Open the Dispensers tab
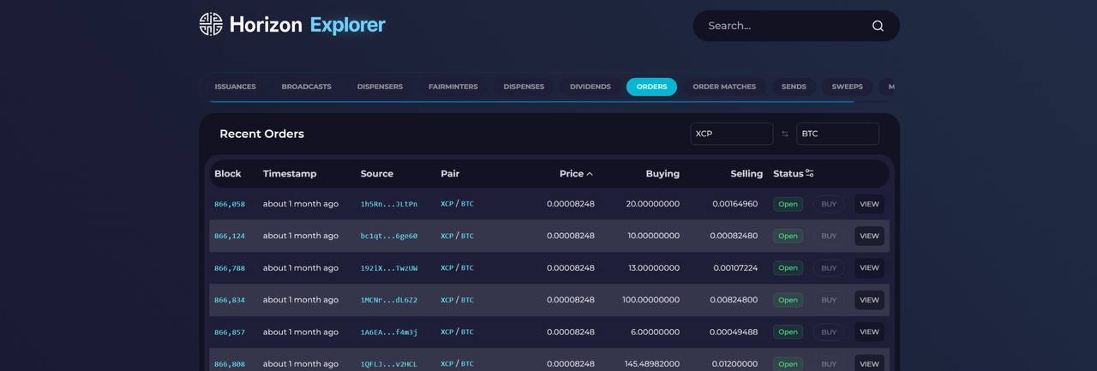The image size is (1097, 371). pos(380,87)
